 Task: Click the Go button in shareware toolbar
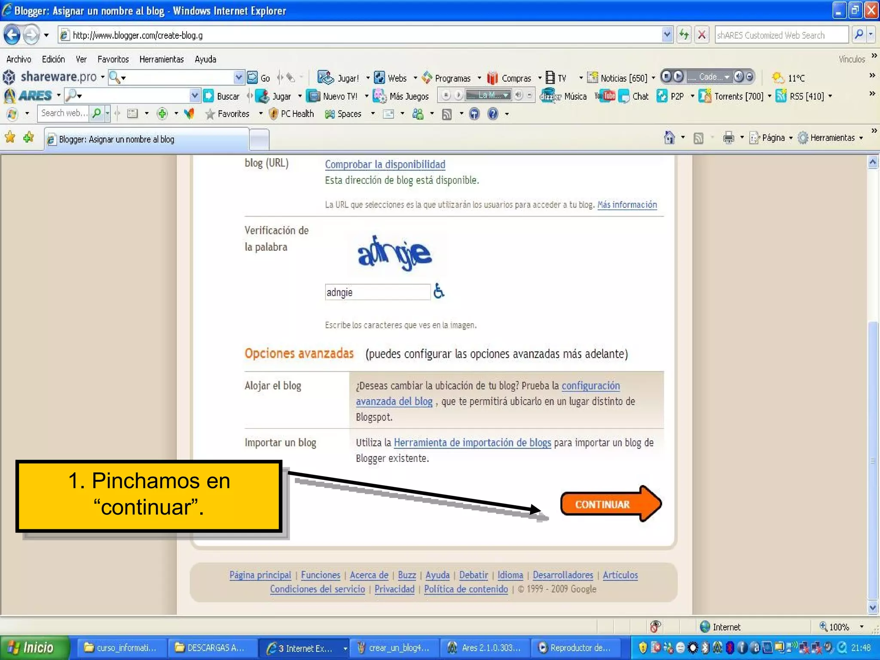[259, 78]
